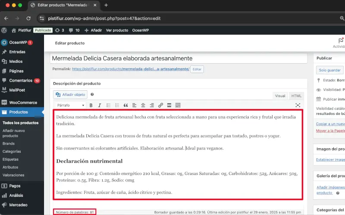Focus the browser address bar URL

pyautogui.click(x=104, y=18)
